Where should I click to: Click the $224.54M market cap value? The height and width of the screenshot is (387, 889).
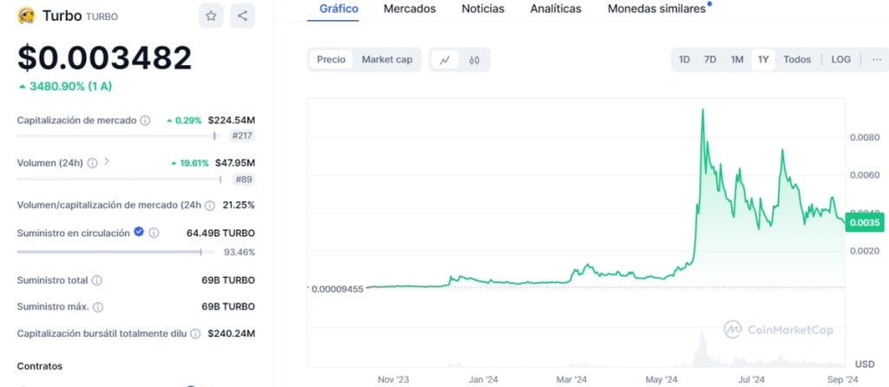tap(231, 120)
